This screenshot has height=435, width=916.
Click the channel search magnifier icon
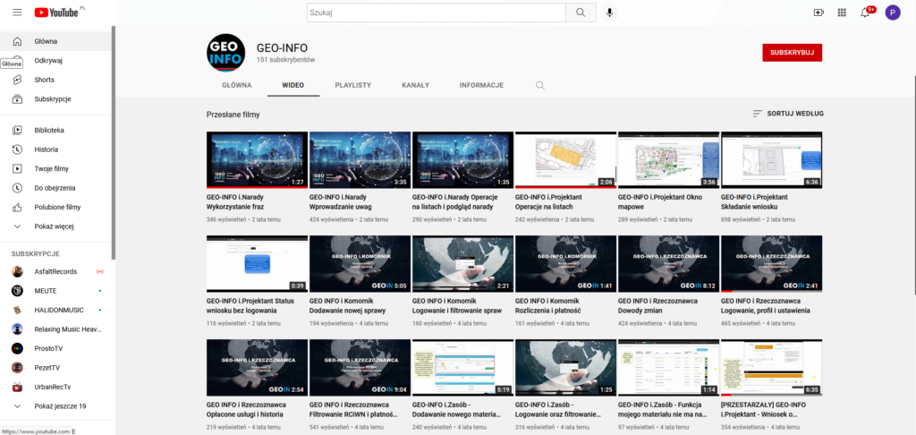(x=539, y=85)
